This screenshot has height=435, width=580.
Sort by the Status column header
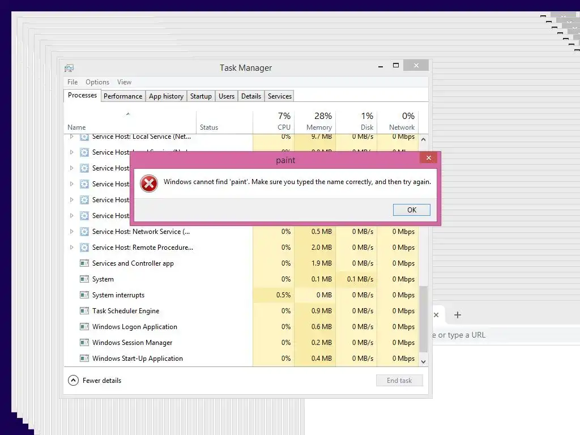point(224,122)
